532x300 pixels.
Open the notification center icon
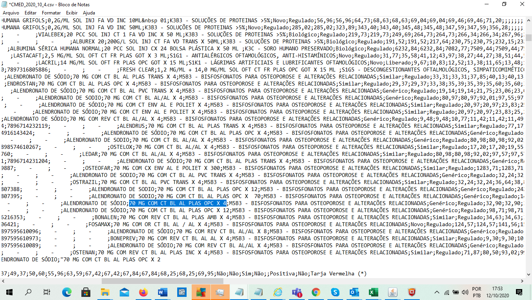point(519,292)
